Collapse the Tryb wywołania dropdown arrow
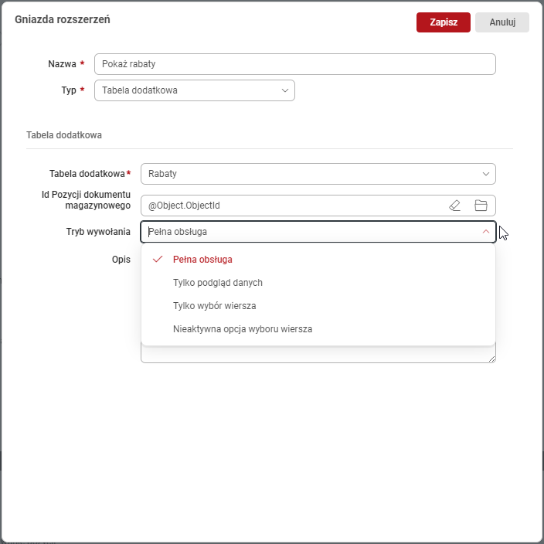Screen dimensions: 544x544 click(x=485, y=232)
